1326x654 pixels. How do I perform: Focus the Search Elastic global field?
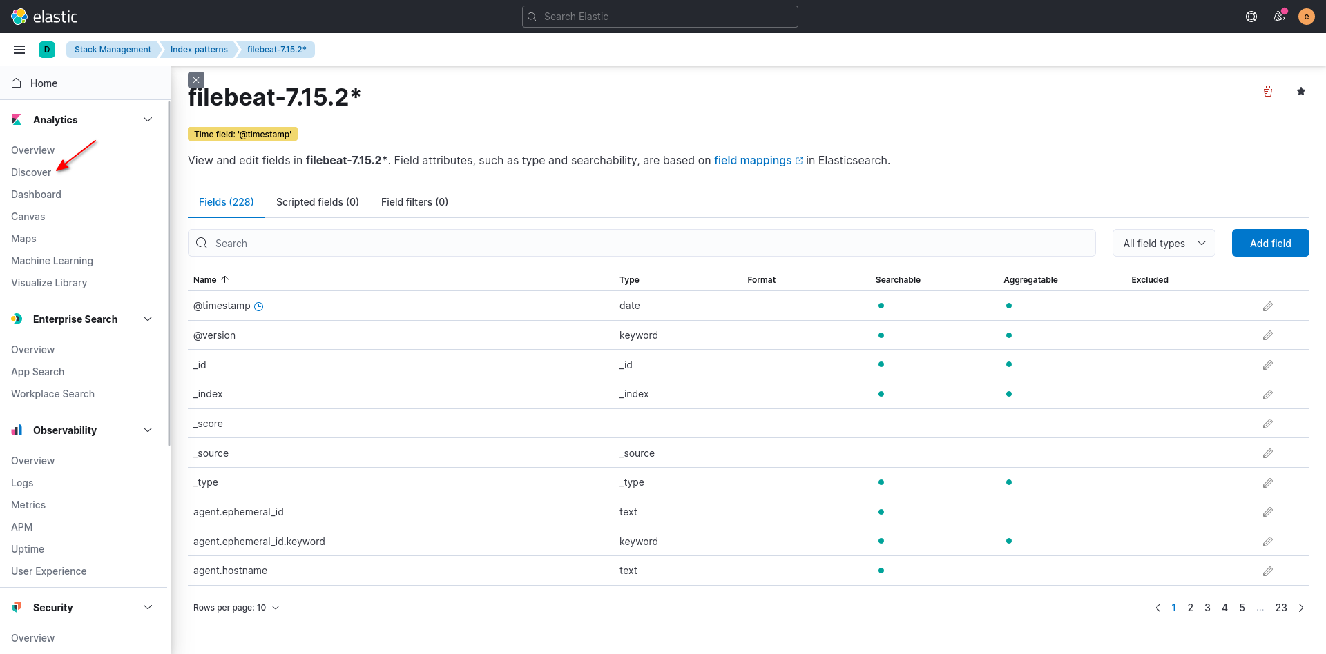tap(660, 17)
